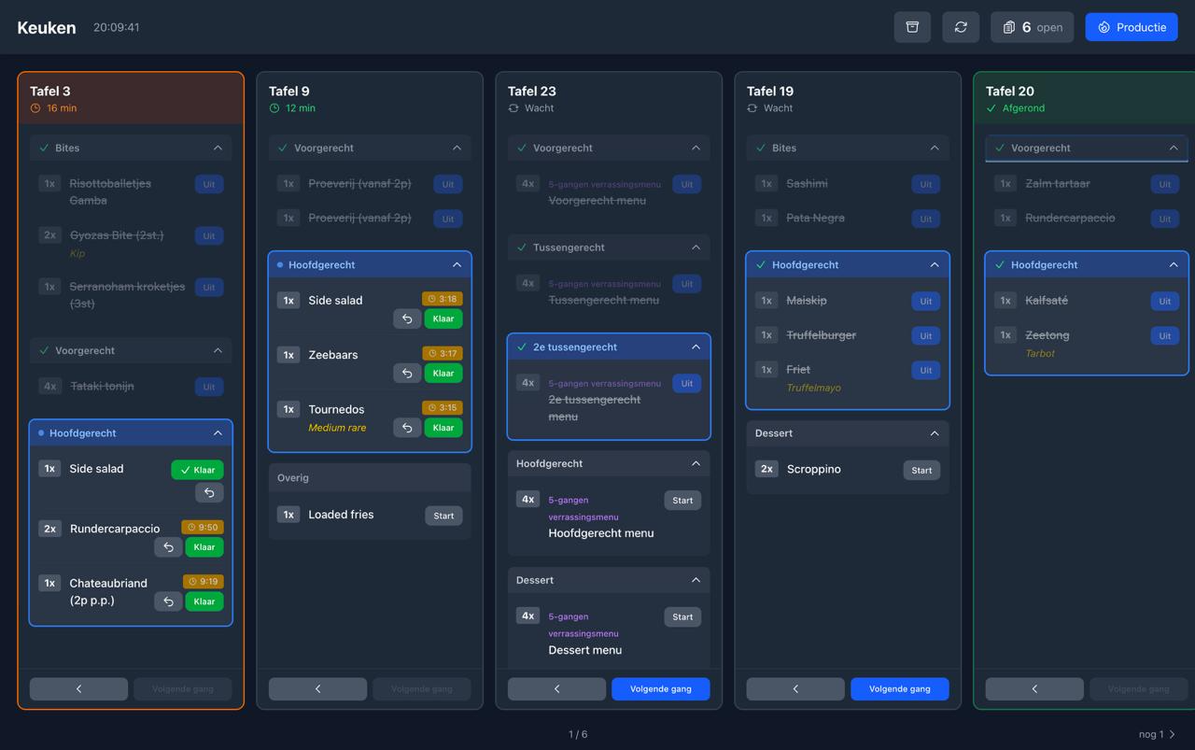
Task: Toggle Uit on Gyozas Bite
Action: tap(209, 235)
